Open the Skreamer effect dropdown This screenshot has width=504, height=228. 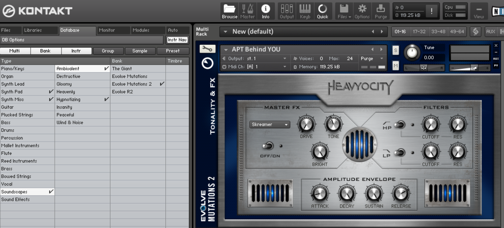pos(270,125)
